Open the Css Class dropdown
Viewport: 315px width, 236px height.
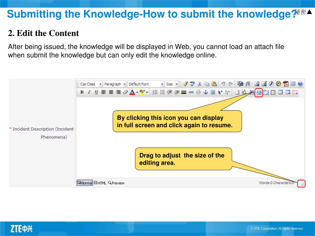(91, 84)
